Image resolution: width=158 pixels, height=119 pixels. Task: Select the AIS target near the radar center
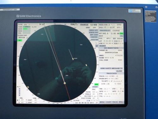coord(73,59)
